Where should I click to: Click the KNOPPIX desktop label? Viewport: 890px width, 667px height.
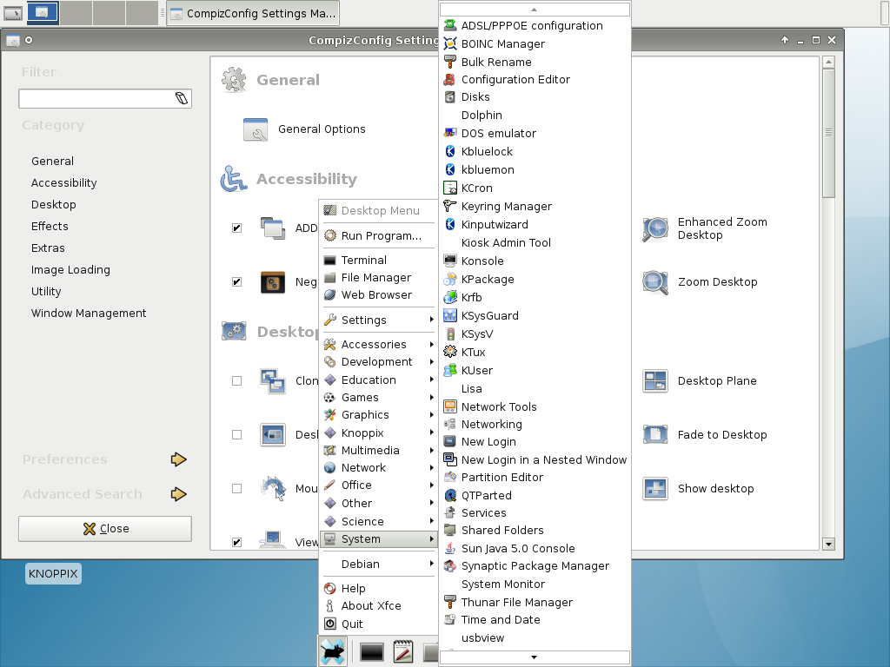53,573
